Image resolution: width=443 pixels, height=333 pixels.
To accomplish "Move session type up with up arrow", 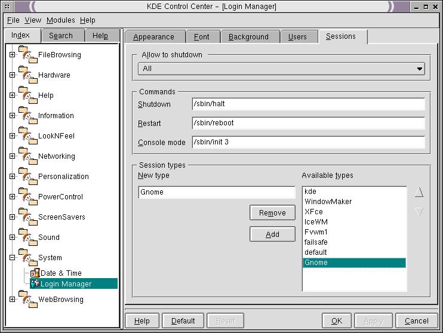I will click(419, 193).
